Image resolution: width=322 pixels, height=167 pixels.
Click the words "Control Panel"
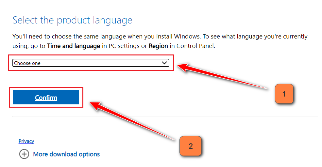[x=195, y=46]
